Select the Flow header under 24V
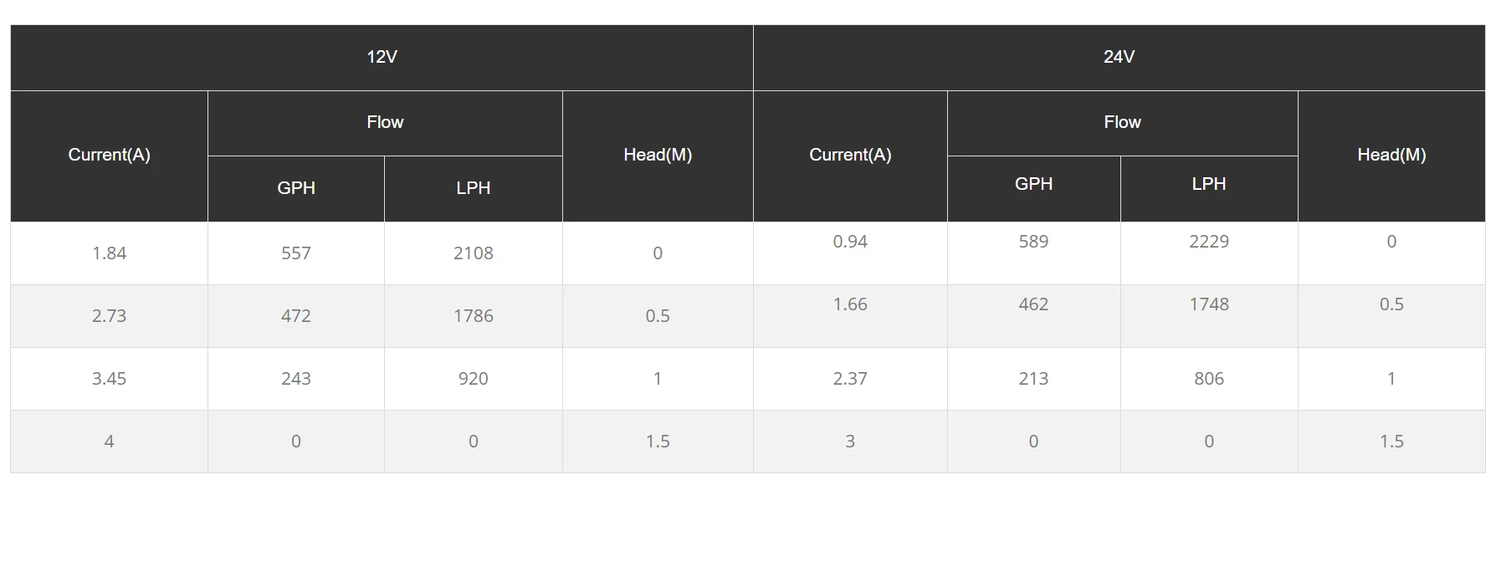The width and height of the screenshot is (1496, 572). pos(1122,122)
